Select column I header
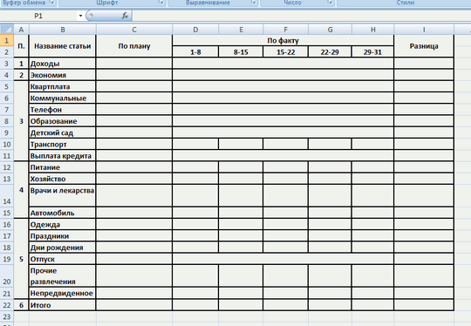 click(x=424, y=30)
